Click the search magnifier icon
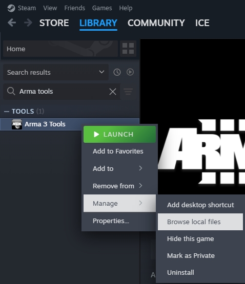 click(11, 91)
